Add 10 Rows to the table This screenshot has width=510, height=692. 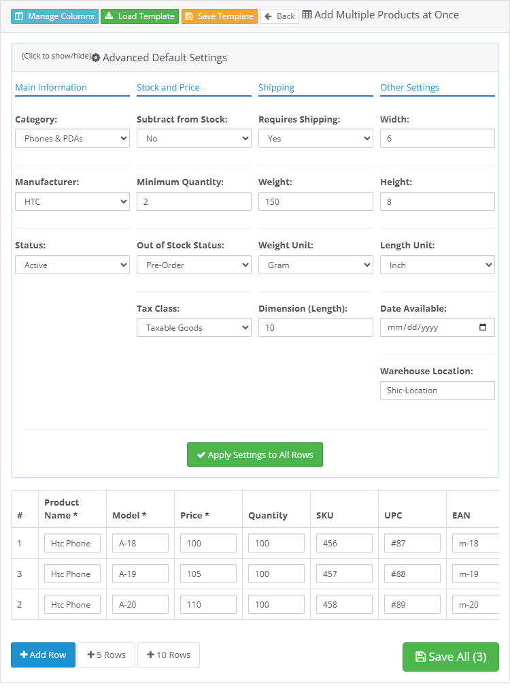169,655
